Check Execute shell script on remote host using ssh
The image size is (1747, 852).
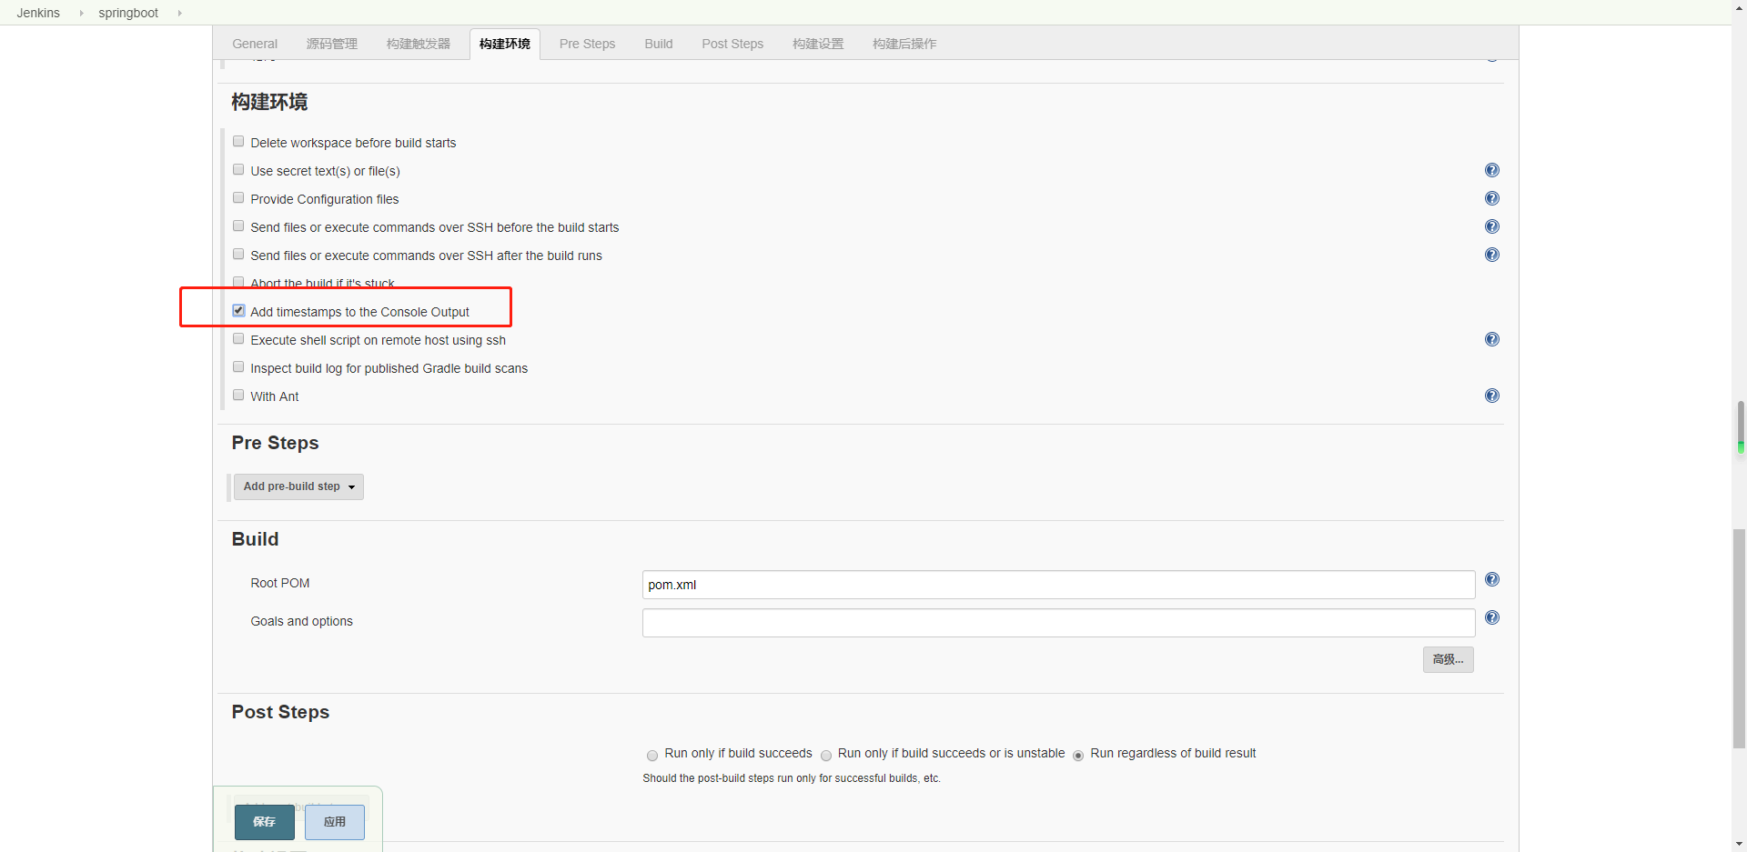pyautogui.click(x=238, y=338)
